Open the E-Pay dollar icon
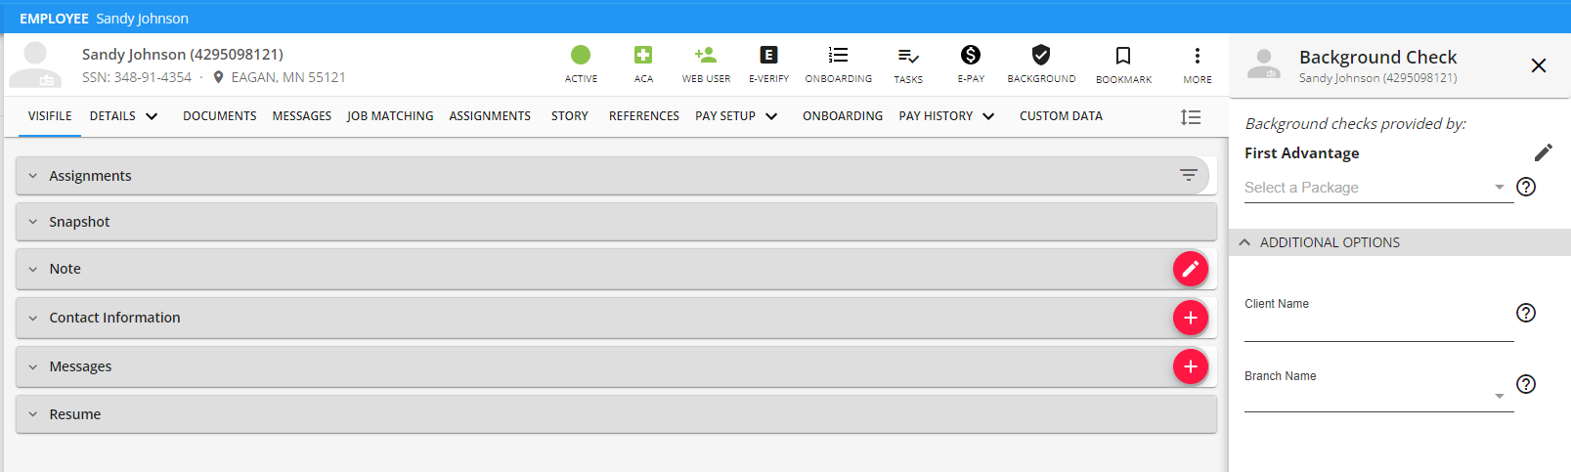This screenshot has width=1571, height=472. tap(970, 56)
